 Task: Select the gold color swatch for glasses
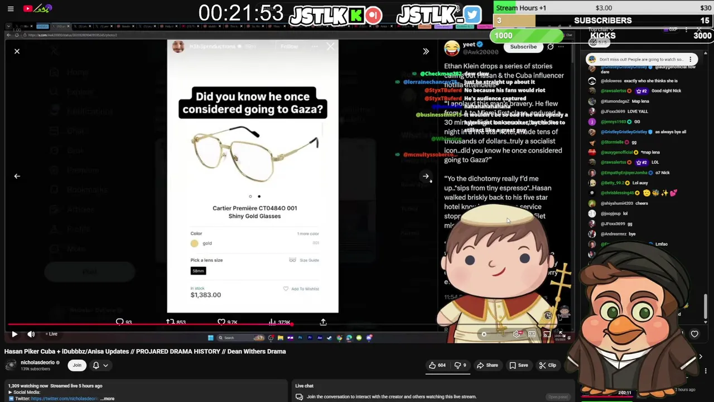click(194, 243)
